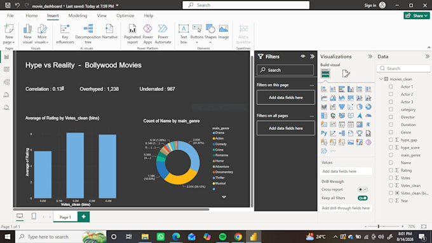Open Model view in left sidebar
Image resolution: width=432 pixels, height=243 pixels.
pos(6,82)
